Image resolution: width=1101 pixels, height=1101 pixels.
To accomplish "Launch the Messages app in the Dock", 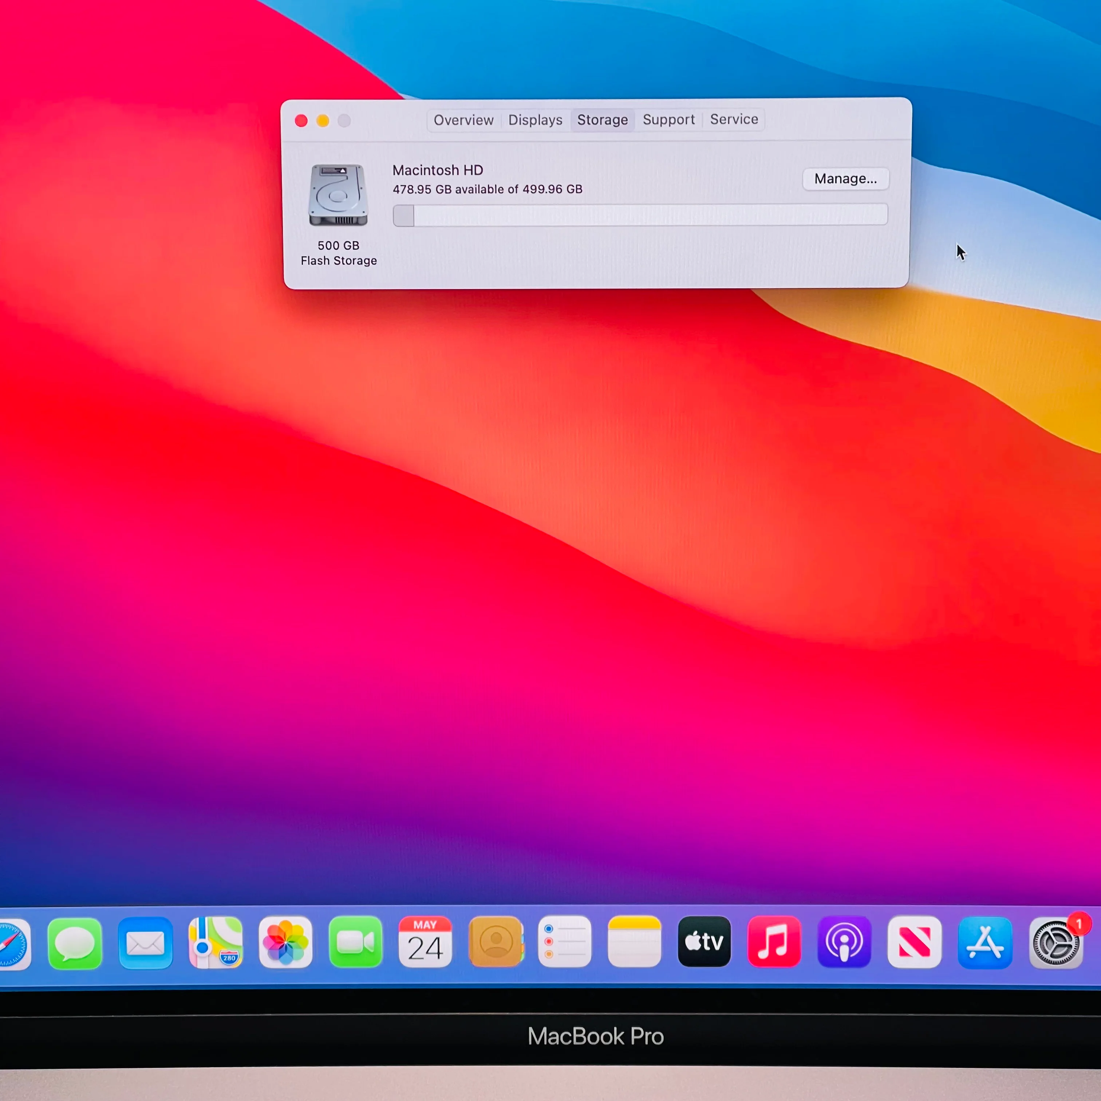I will [75, 943].
